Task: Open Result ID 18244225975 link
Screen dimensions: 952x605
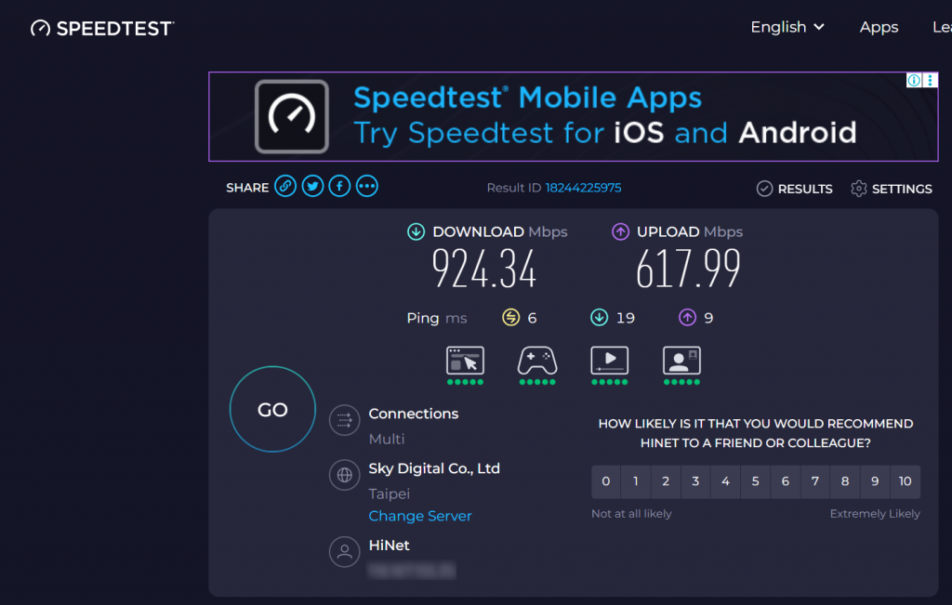Action: (x=583, y=188)
